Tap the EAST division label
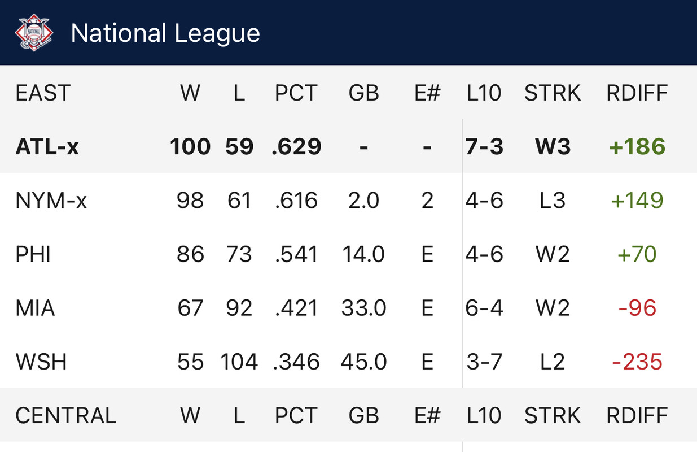This screenshot has height=452, width=697. tap(43, 93)
